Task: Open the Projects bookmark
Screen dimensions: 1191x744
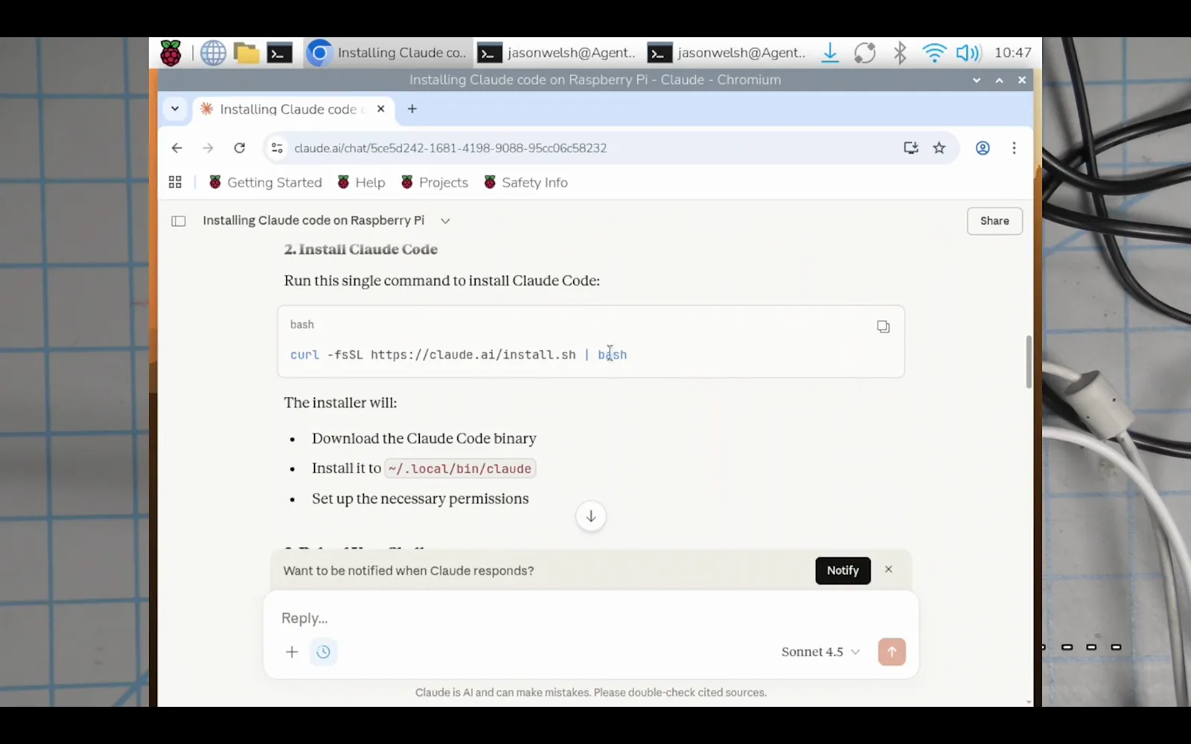Action: pyautogui.click(x=434, y=182)
